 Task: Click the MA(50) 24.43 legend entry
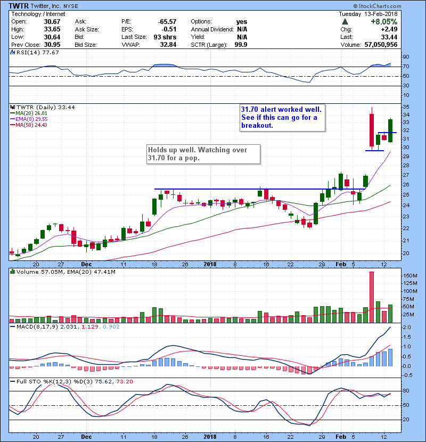(29, 125)
